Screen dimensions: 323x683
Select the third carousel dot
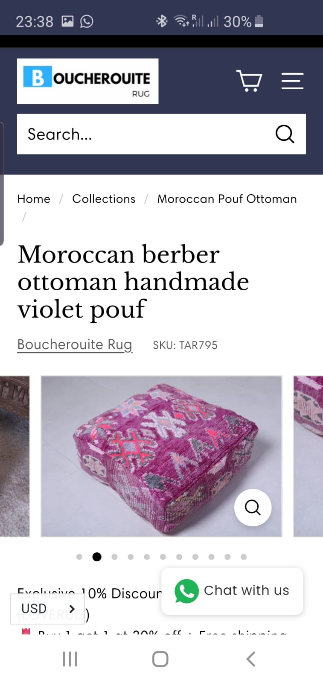(x=114, y=557)
